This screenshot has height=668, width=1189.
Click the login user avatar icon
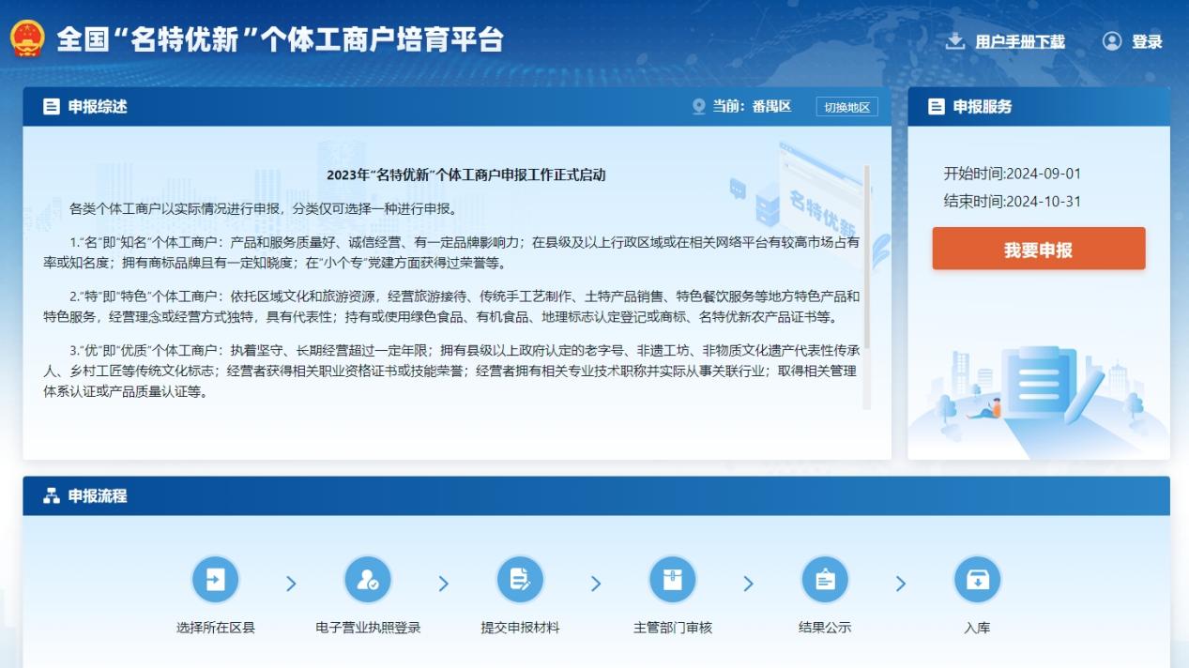(x=1112, y=41)
